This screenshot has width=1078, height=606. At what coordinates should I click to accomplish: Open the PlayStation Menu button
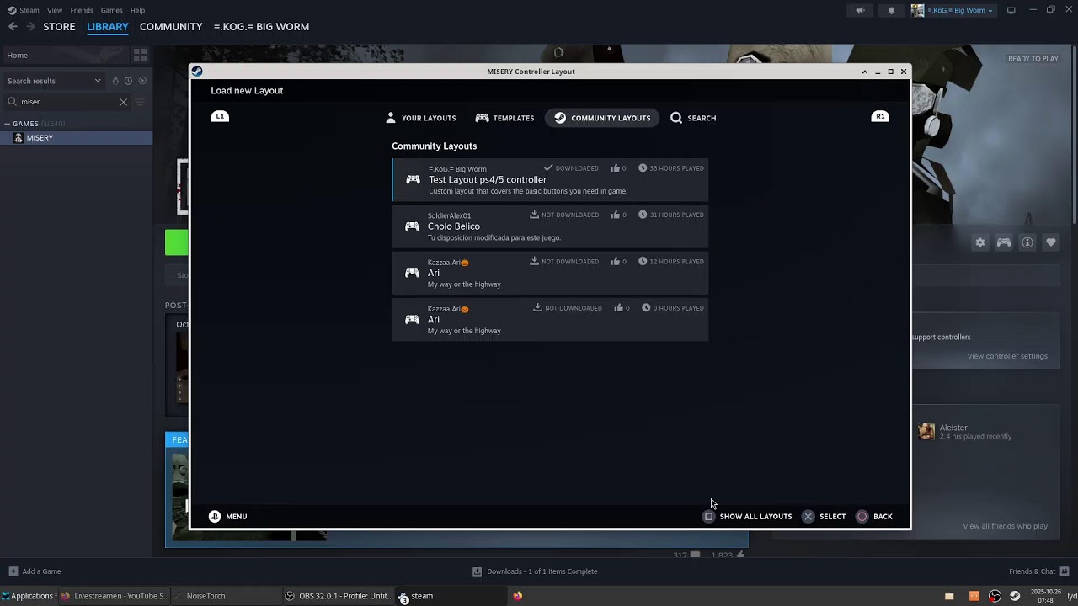(227, 517)
